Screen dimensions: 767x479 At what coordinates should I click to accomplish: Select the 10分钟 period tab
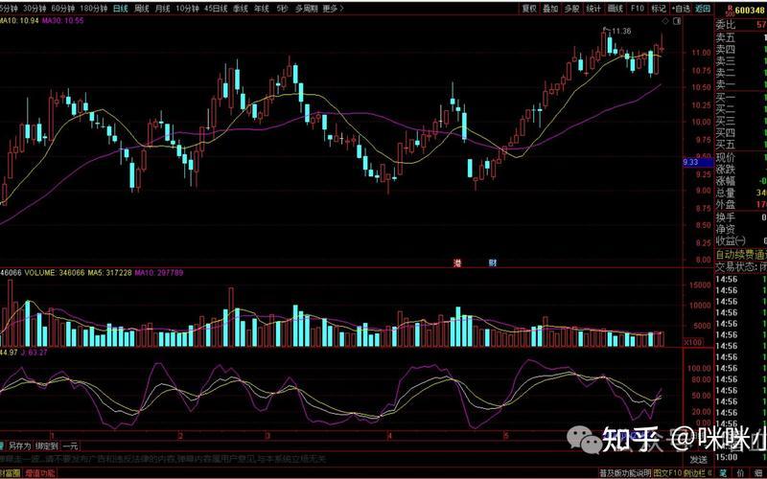[187, 9]
